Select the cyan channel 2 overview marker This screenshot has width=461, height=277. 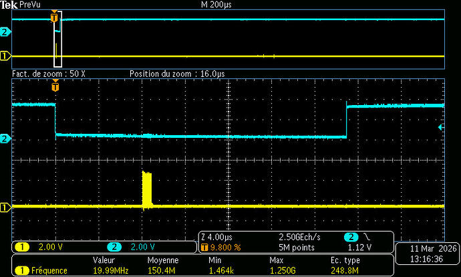(6, 32)
